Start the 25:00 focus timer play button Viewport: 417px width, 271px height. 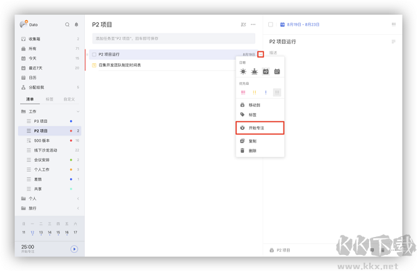click(74, 249)
